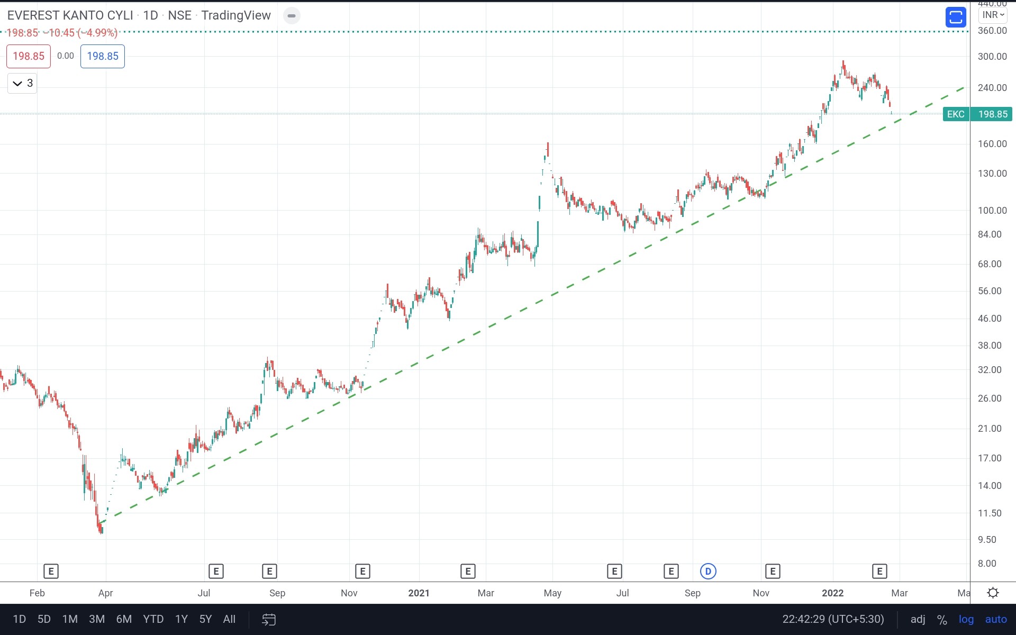The width and height of the screenshot is (1016, 635).
Task: Click the blue 198.85 buy price button
Action: click(x=103, y=56)
